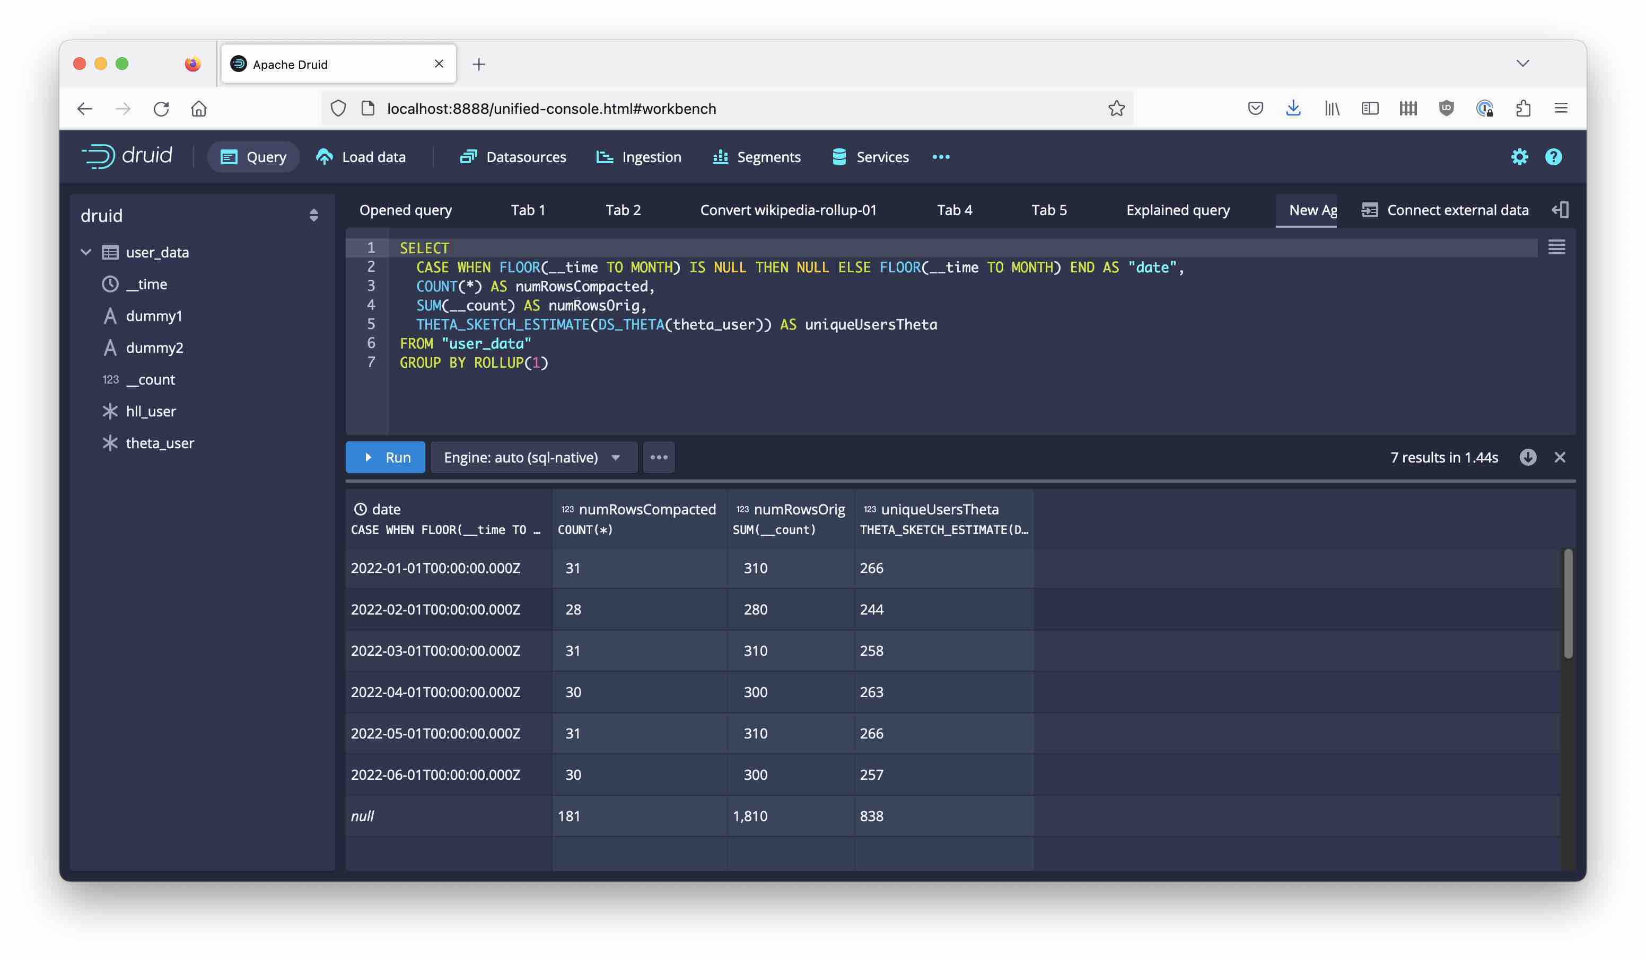Run the SQL query
This screenshot has width=1646, height=960.
386,458
